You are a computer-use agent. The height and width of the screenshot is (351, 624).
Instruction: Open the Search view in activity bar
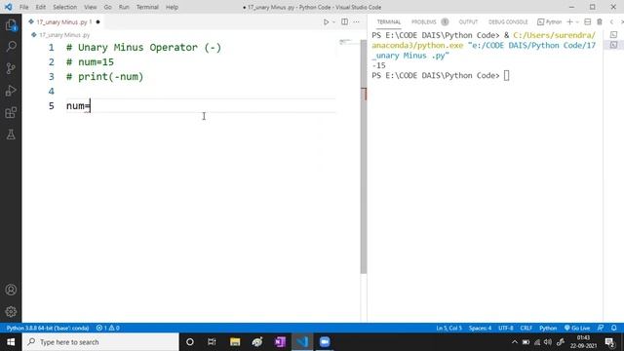[x=11, y=47]
